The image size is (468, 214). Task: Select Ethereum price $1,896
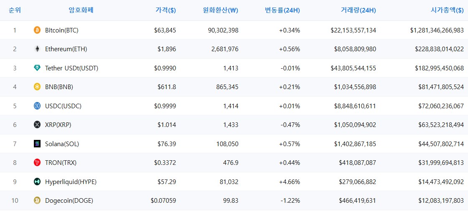coord(167,49)
